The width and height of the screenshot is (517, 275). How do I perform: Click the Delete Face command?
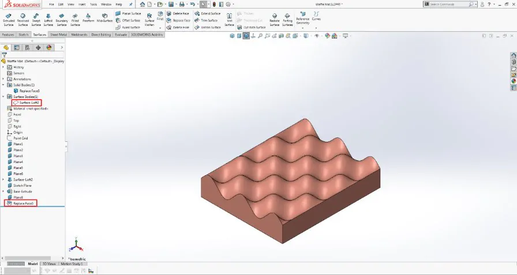(x=178, y=13)
